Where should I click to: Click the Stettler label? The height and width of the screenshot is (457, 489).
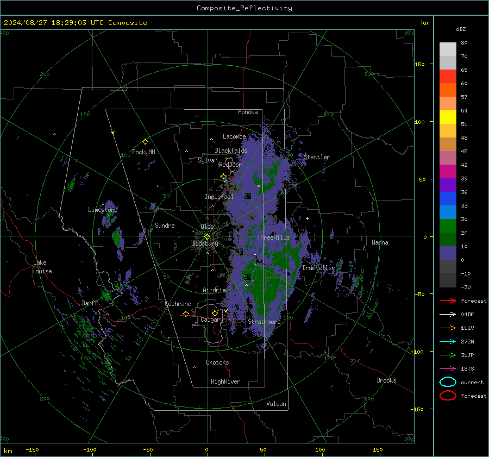pos(317,157)
